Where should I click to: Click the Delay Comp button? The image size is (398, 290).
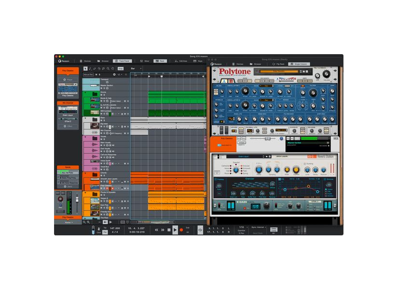point(274,230)
